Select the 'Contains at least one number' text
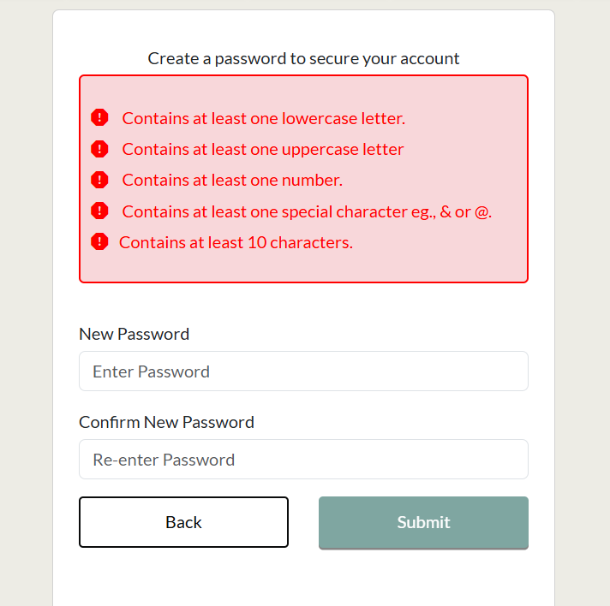The image size is (610, 606). (232, 181)
